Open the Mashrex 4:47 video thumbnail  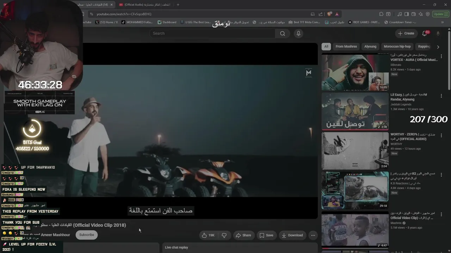355,230
